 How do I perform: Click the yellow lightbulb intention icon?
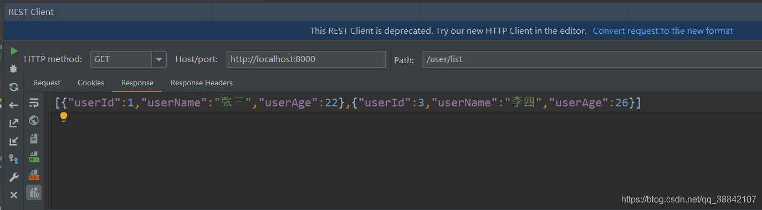pyautogui.click(x=64, y=117)
